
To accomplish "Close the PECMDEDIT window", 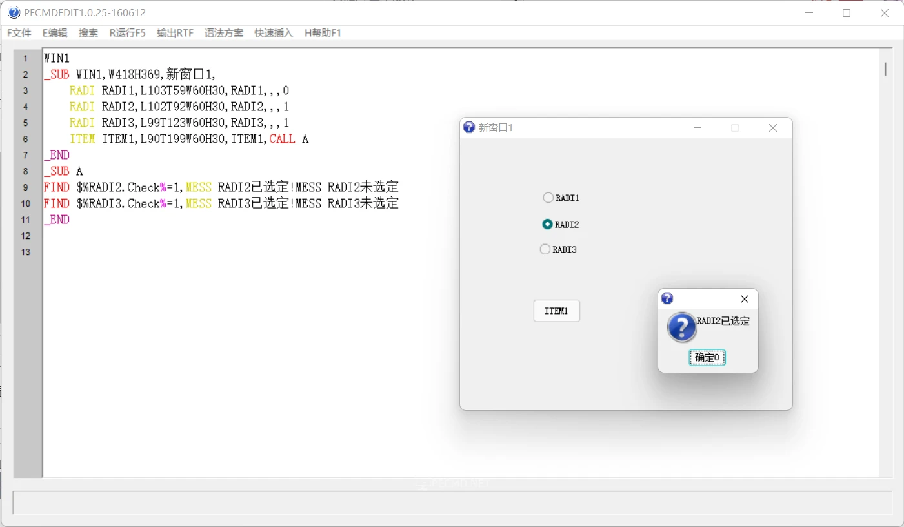I will click(x=885, y=13).
